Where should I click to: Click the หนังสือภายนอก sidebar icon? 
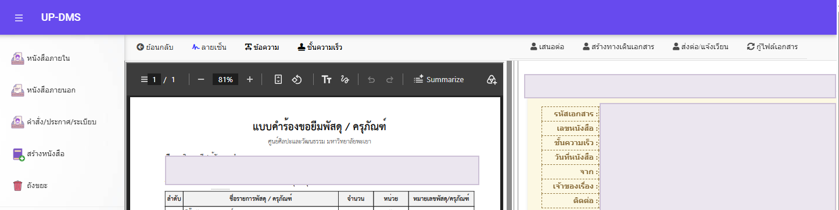coord(17,90)
